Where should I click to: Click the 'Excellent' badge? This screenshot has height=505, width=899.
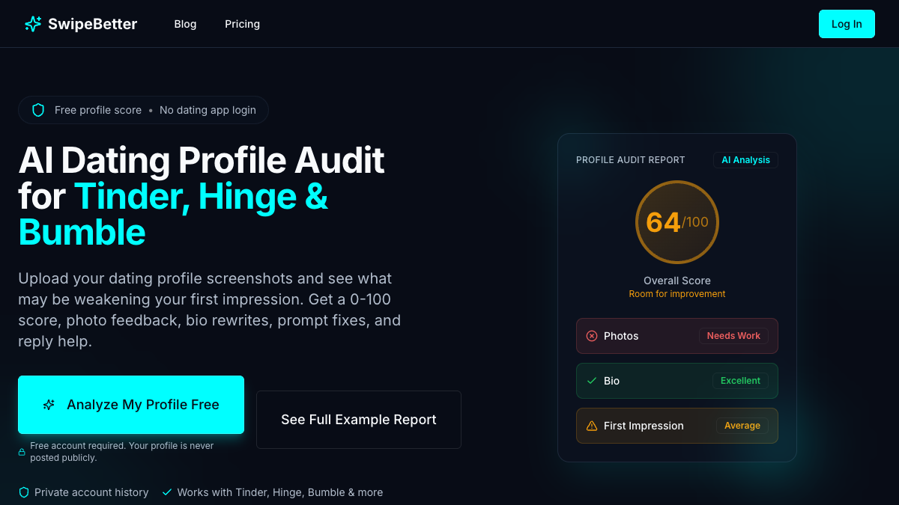(x=740, y=381)
